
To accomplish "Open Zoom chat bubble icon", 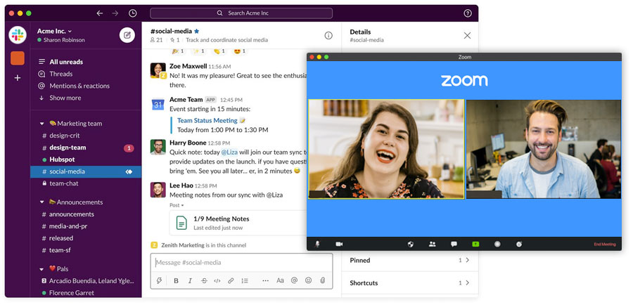I will (x=454, y=244).
